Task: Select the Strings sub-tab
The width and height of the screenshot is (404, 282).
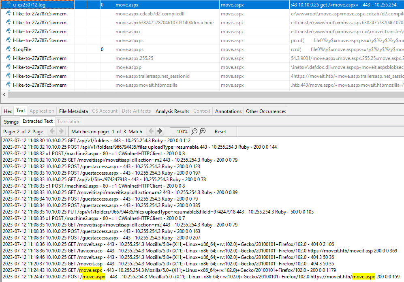Action: (11, 121)
